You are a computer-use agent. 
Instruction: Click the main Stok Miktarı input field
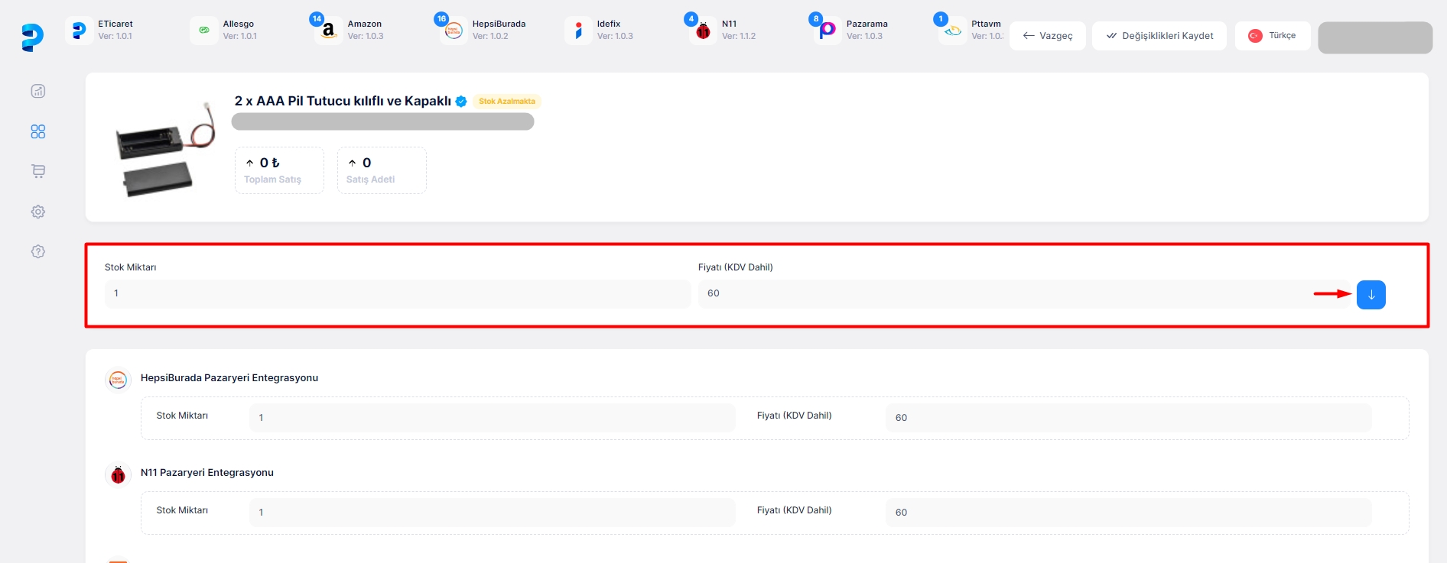click(397, 294)
